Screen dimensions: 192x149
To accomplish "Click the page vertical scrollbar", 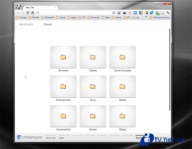I will pos(170,70).
